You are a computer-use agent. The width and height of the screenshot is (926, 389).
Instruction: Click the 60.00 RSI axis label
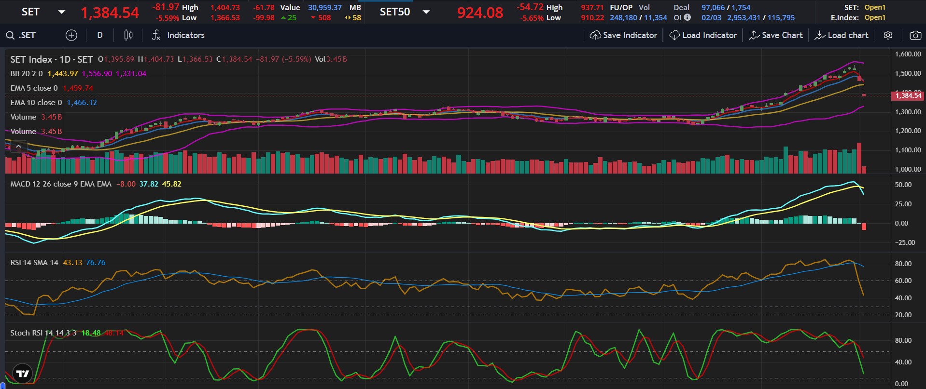click(x=903, y=281)
